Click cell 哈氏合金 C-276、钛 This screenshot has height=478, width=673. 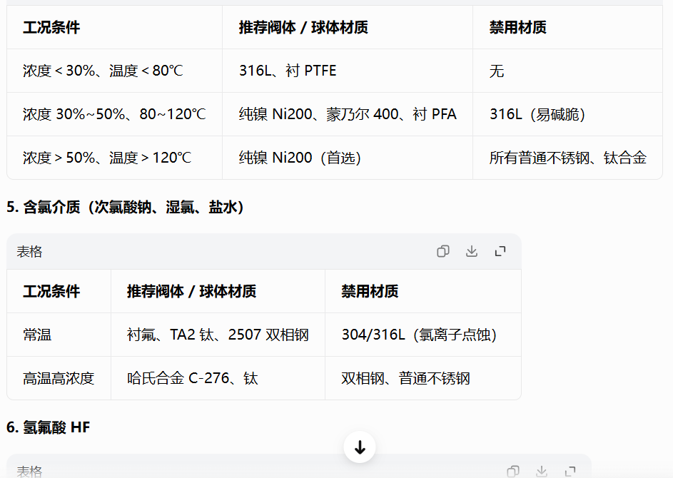click(x=218, y=378)
